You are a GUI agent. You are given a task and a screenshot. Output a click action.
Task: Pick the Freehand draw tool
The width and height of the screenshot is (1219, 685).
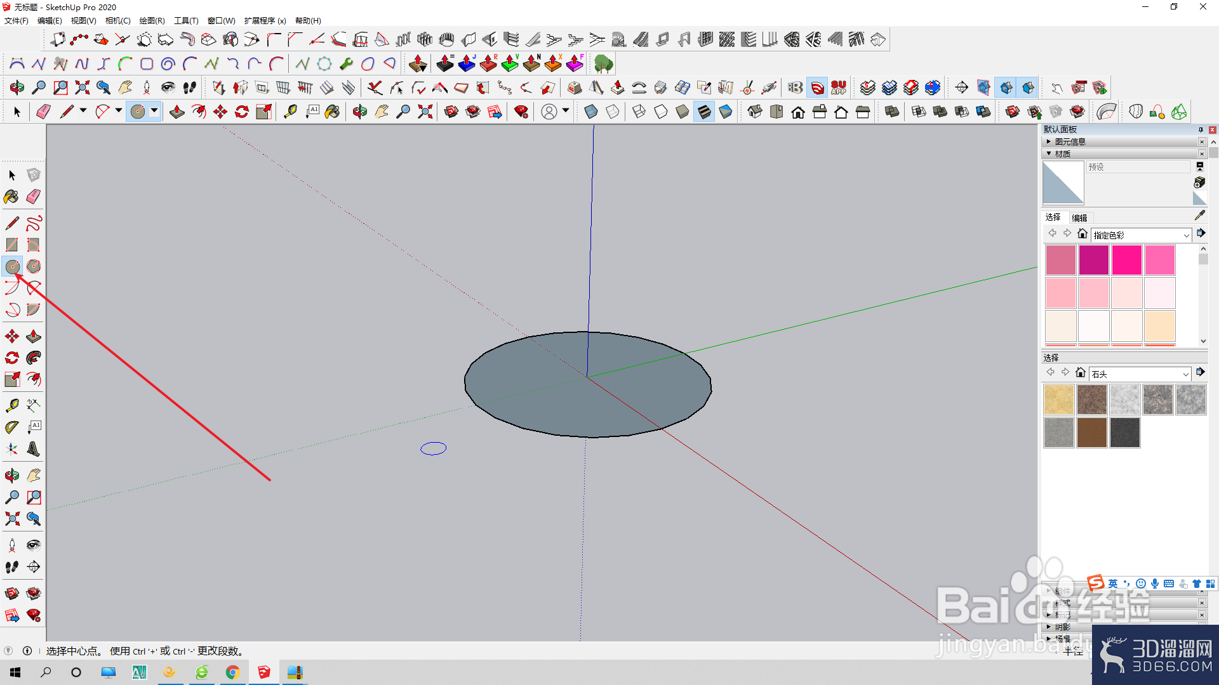(x=34, y=223)
